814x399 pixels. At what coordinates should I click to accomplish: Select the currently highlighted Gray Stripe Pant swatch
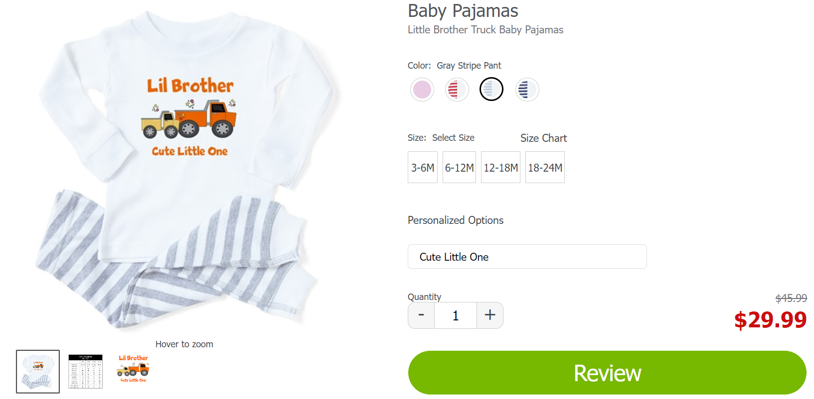point(491,90)
